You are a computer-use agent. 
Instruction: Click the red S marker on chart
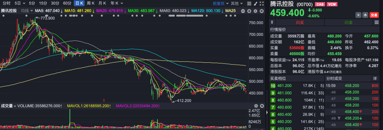[x=104, y=100]
